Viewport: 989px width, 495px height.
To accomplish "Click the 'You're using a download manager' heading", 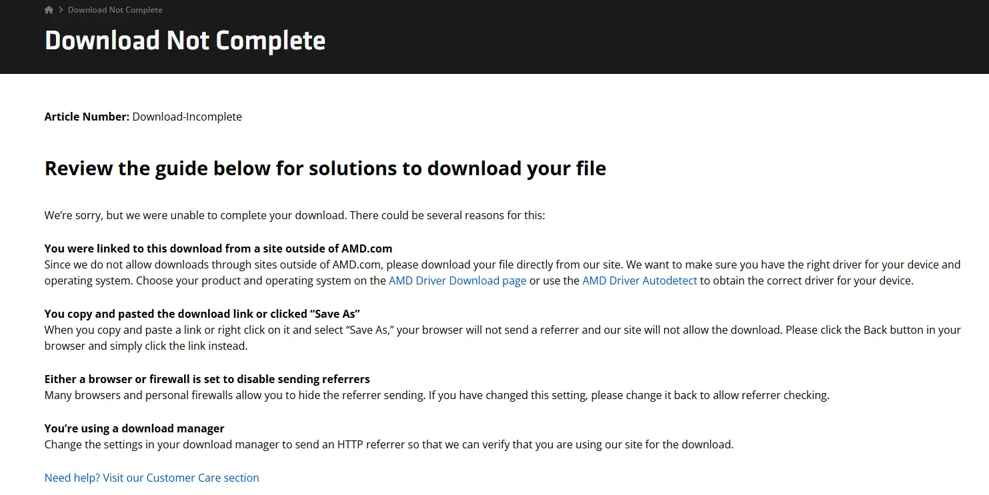I will 135,428.
